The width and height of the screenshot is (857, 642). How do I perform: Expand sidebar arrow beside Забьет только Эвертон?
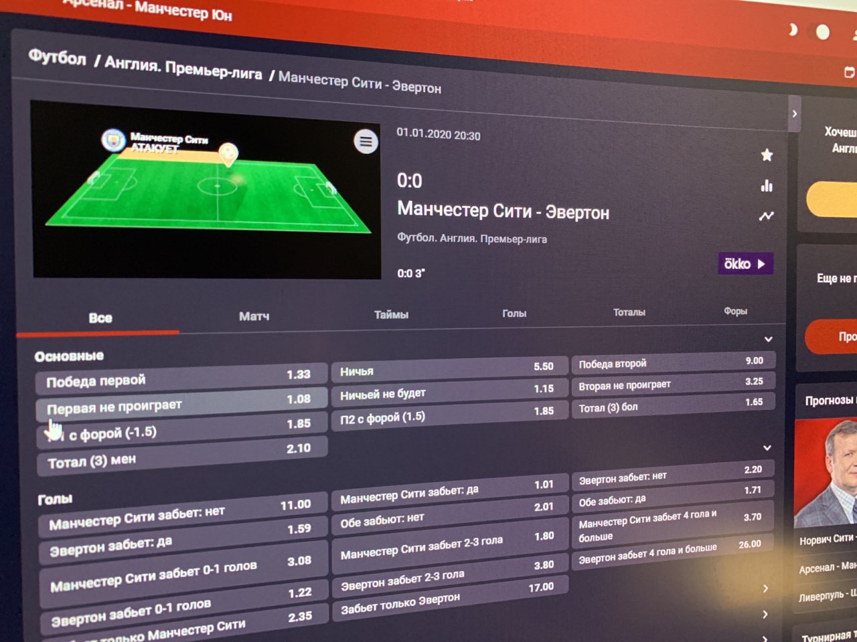(x=766, y=588)
